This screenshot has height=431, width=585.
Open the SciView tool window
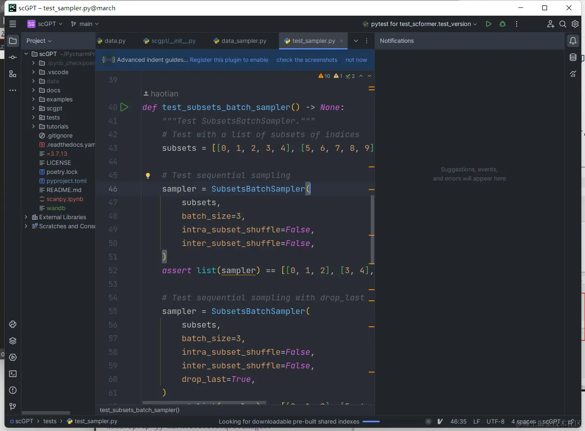(x=573, y=74)
